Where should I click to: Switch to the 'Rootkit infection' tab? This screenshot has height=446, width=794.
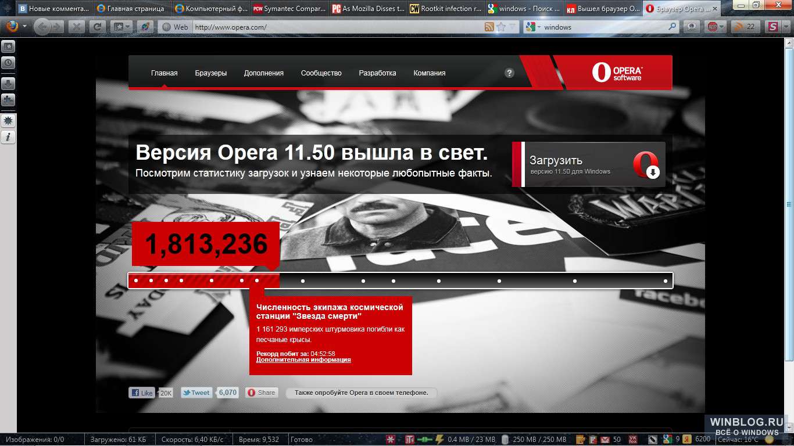tap(445, 9)
